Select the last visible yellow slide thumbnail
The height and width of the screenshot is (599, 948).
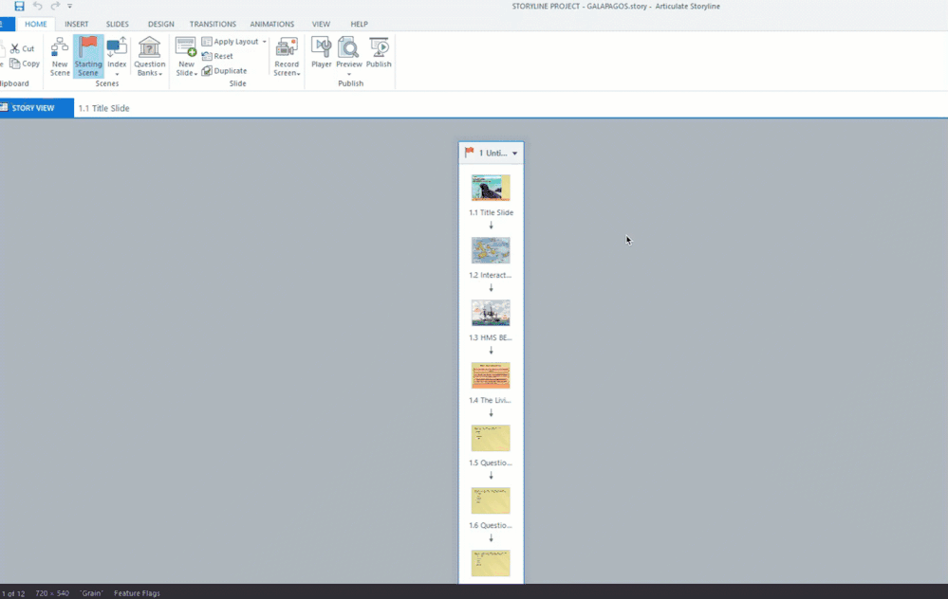click(491, 563)
